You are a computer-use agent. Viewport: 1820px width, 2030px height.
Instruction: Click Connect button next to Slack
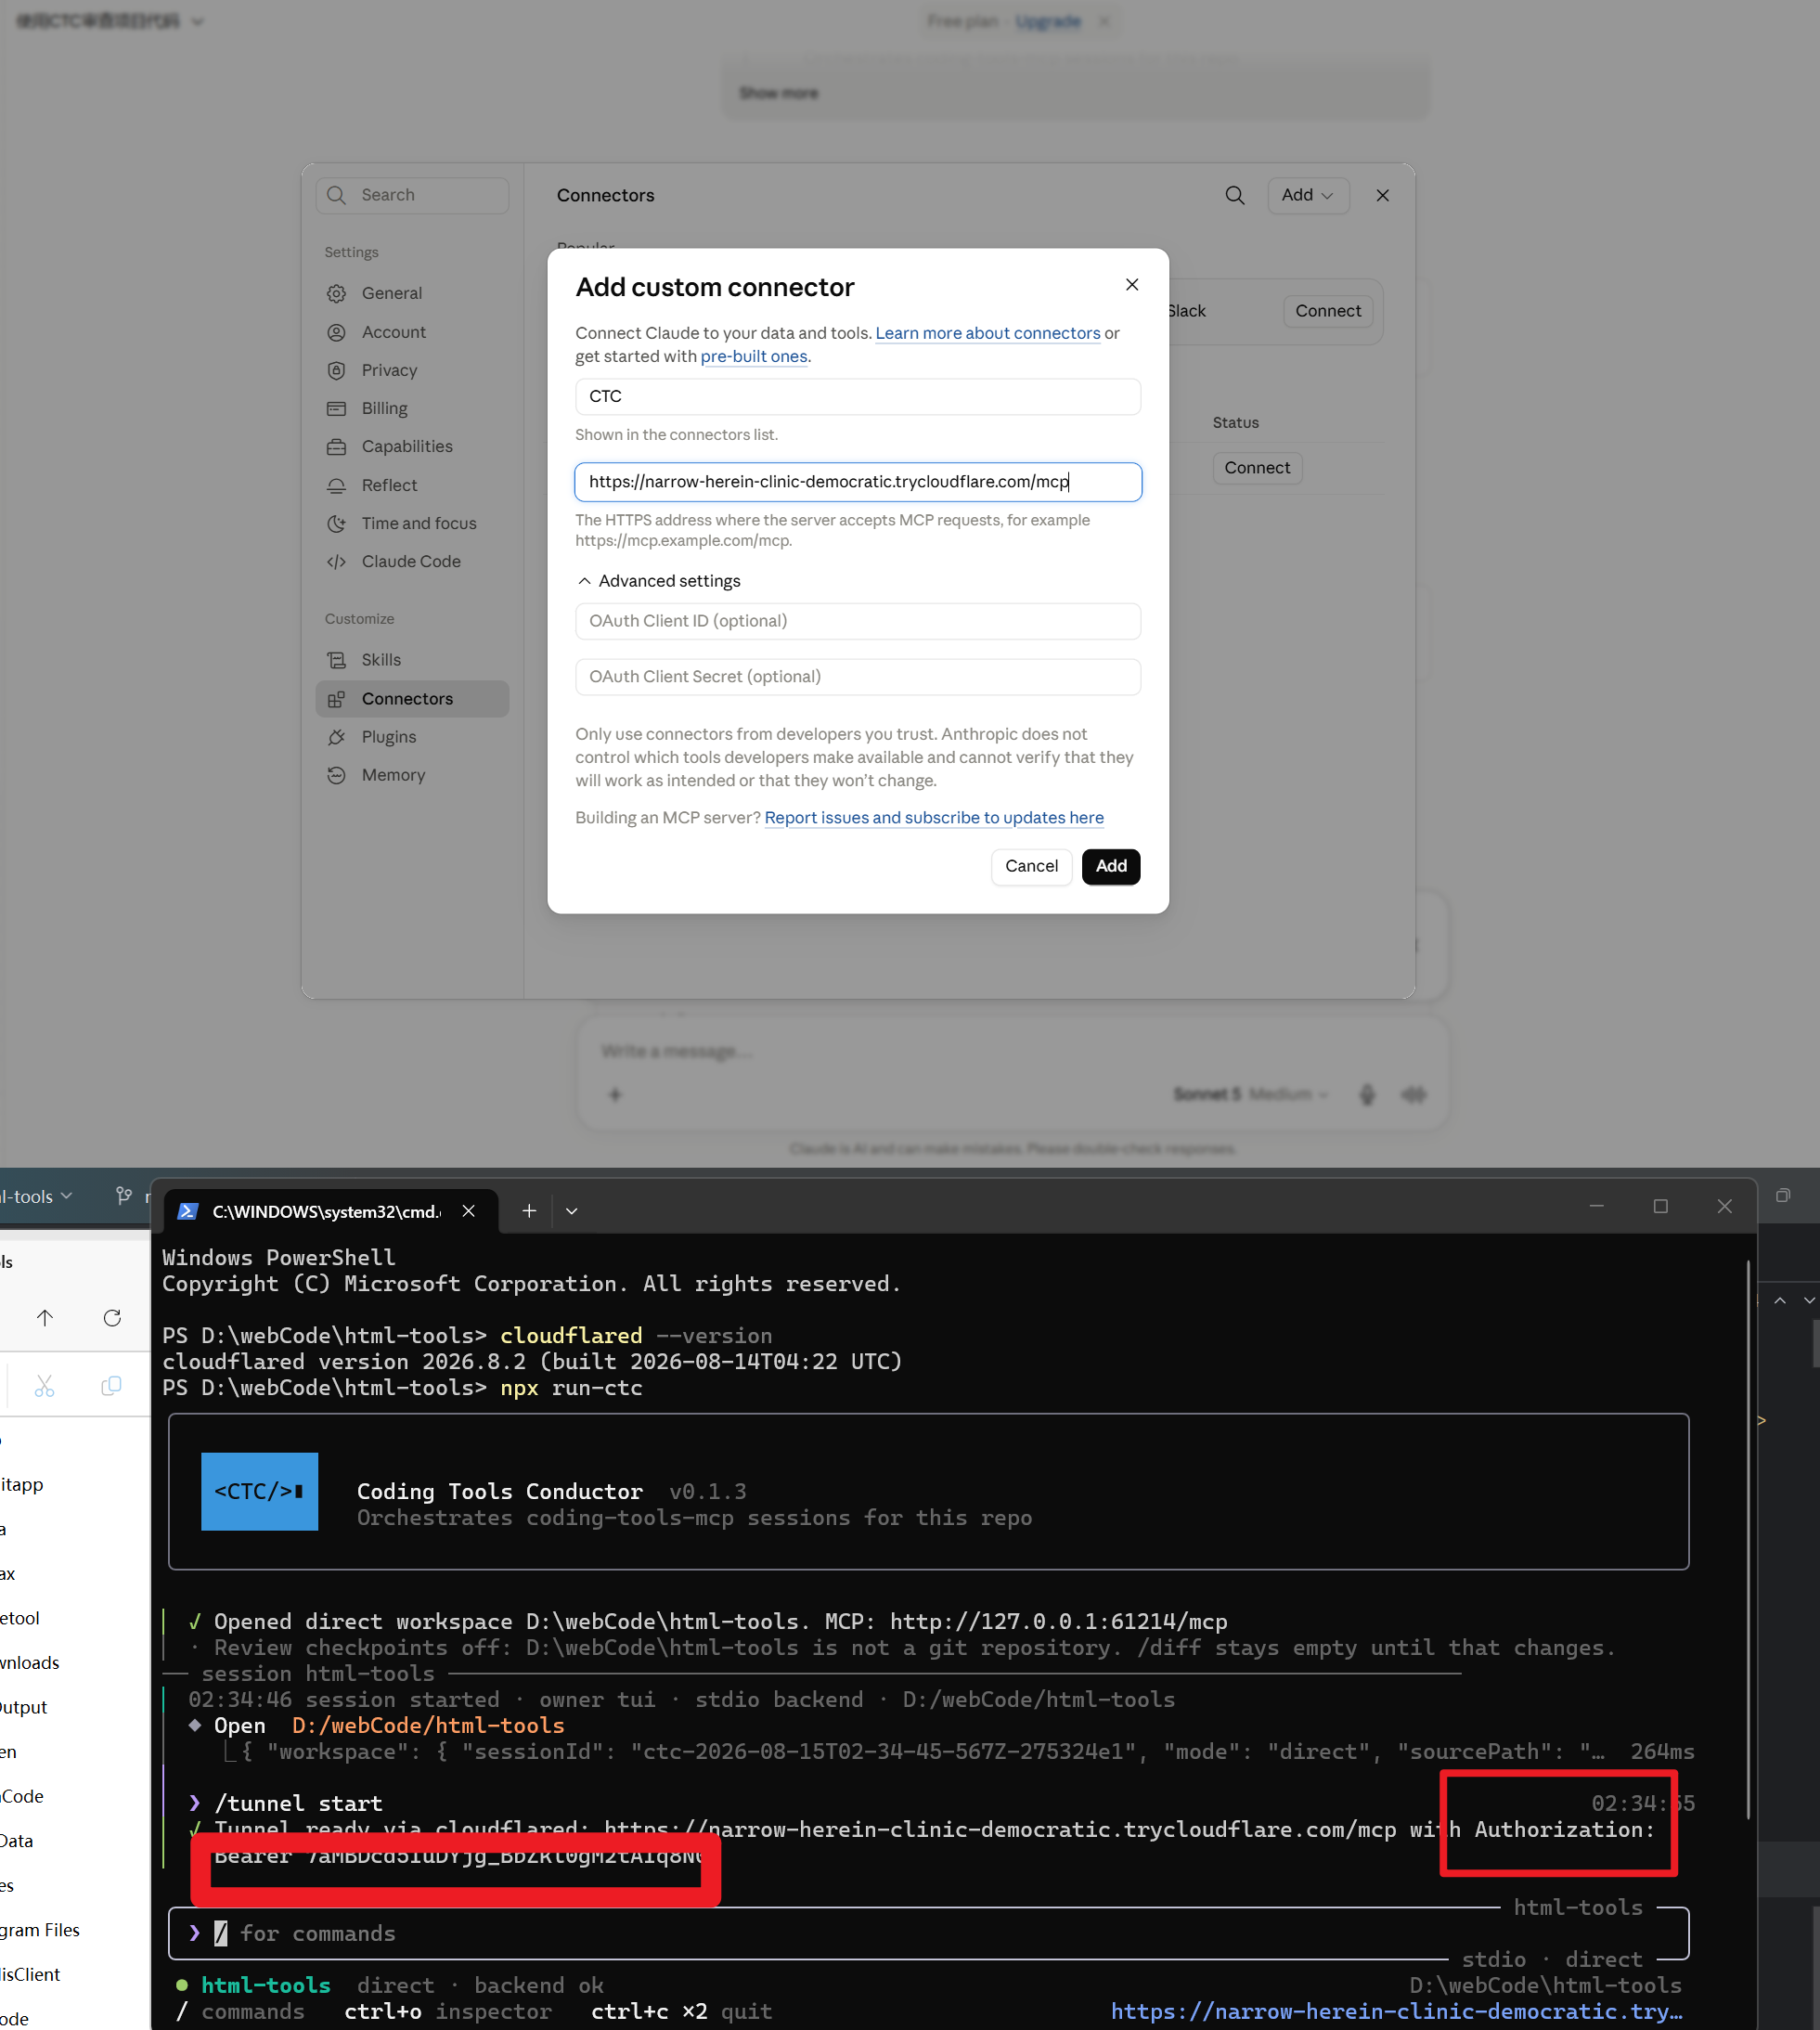[1328, 311]
